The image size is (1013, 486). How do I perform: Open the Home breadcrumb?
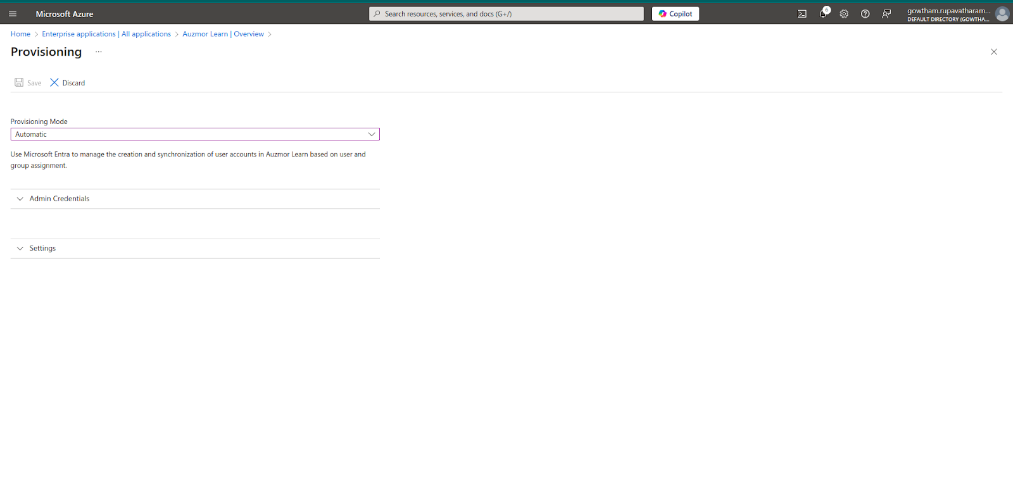(x=20, y=34)
